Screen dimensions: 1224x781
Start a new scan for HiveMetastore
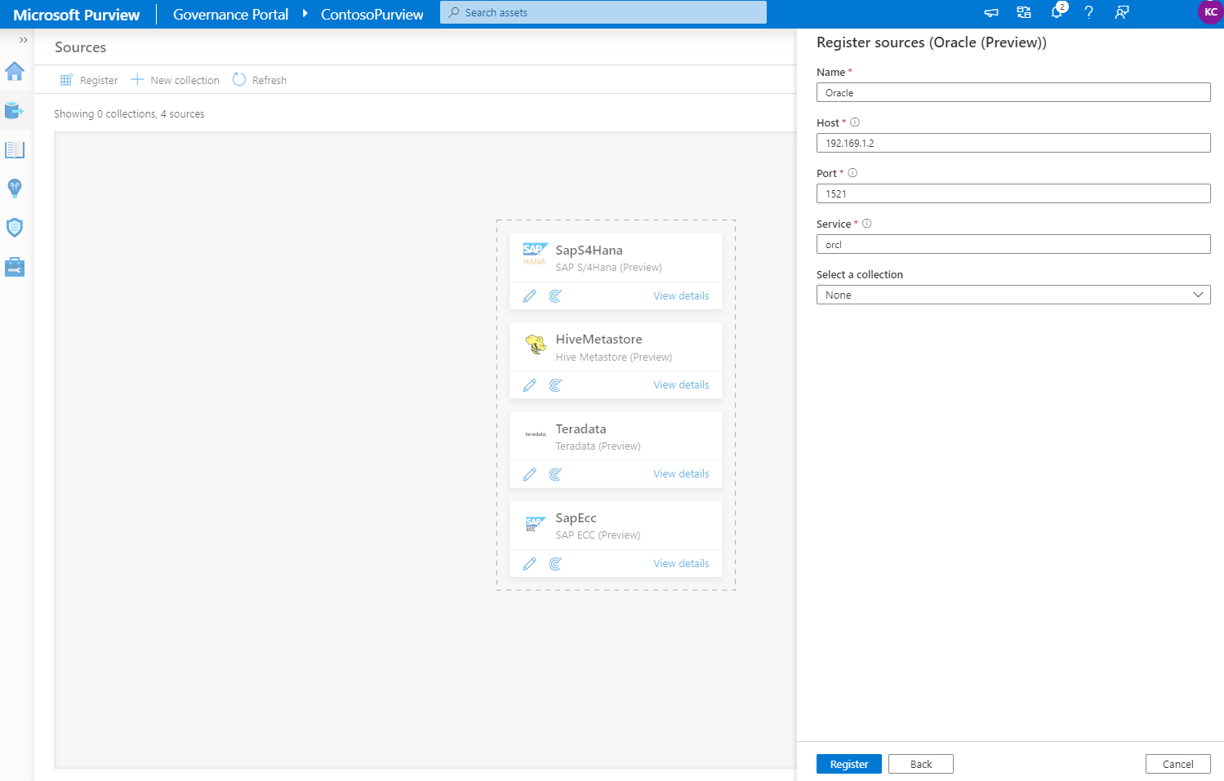pyautogui.click(x=555, y=385)
